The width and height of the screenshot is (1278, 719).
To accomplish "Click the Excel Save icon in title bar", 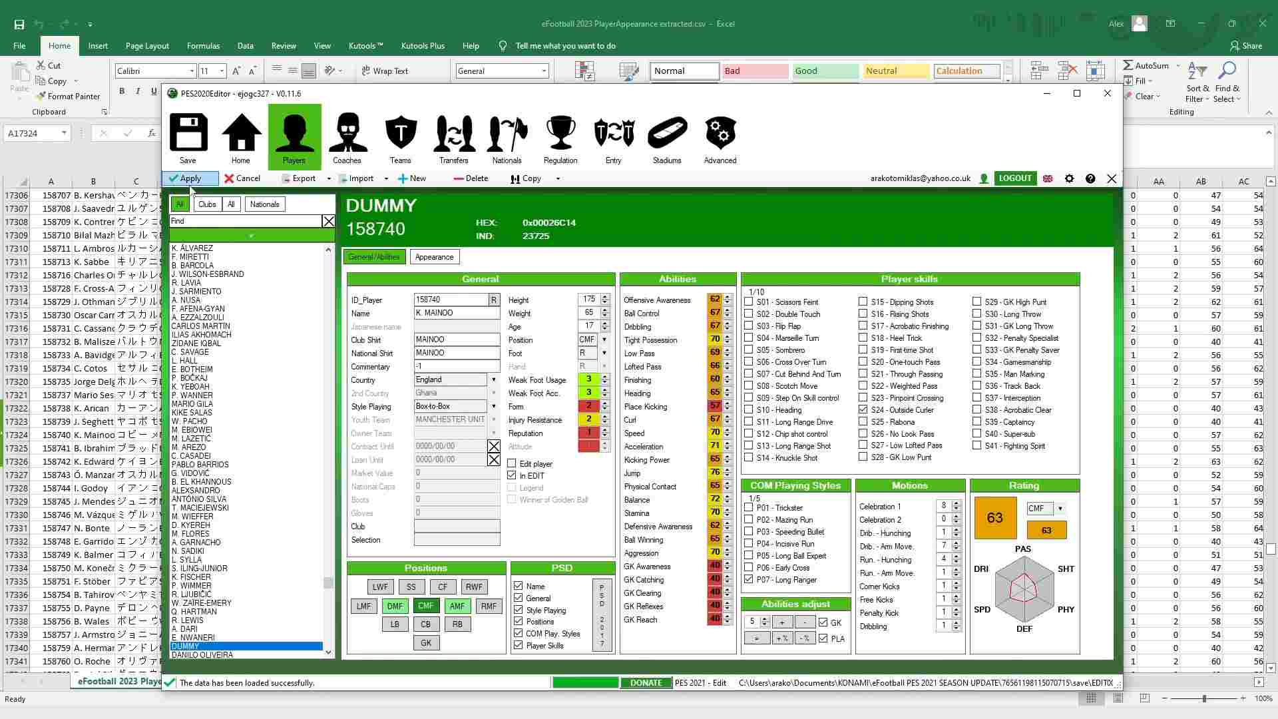I will point(19,24).
